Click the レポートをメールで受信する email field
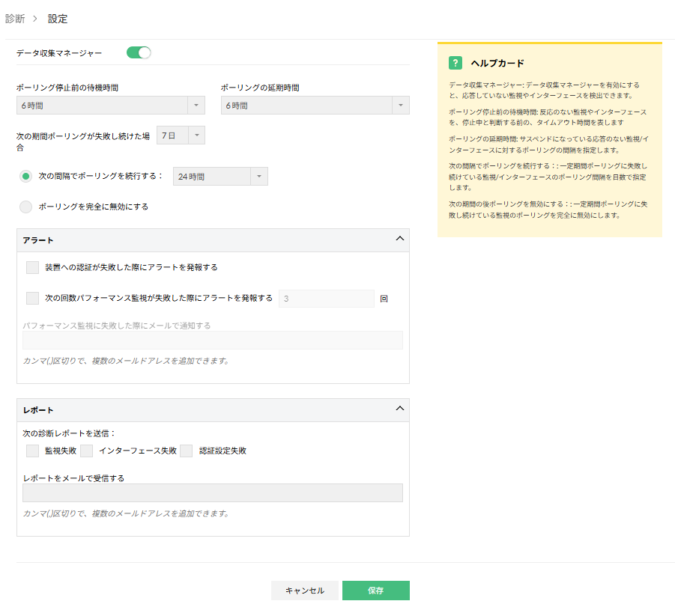 [212, 492]
